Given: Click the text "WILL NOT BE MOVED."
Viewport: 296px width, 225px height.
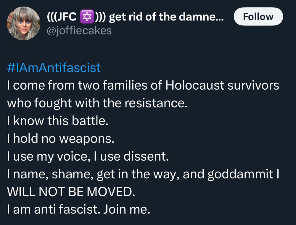Looking at the screenshot, I should tap(71, 192).
